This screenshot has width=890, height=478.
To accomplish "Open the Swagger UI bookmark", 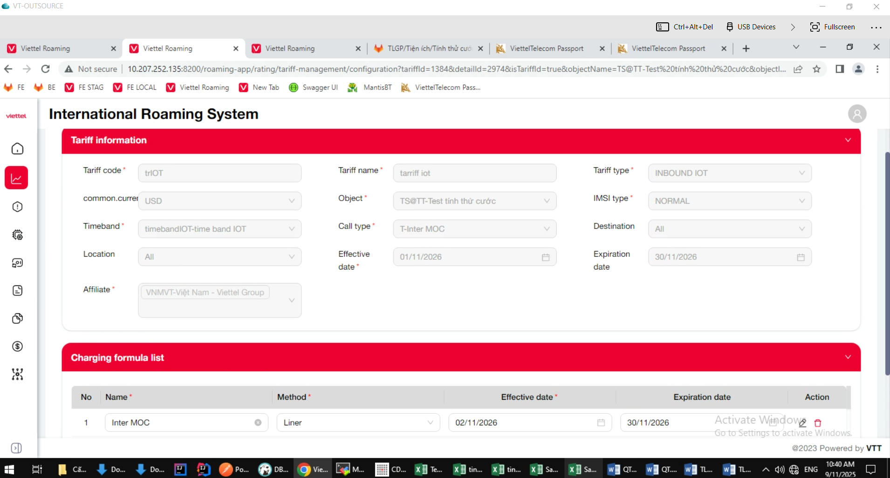I will tap(313, 88).
